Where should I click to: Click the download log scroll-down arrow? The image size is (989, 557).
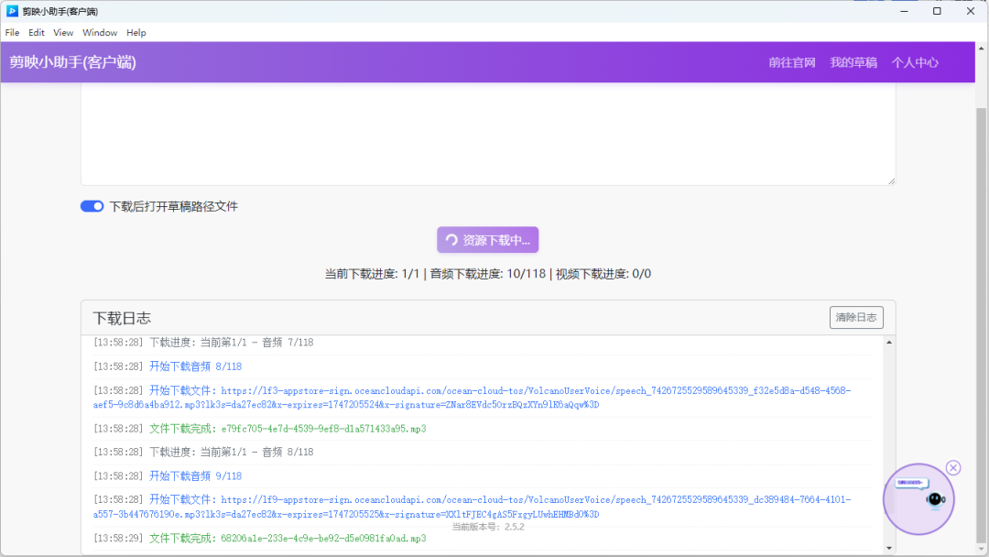pyautogui.click(x=887, y=548)
